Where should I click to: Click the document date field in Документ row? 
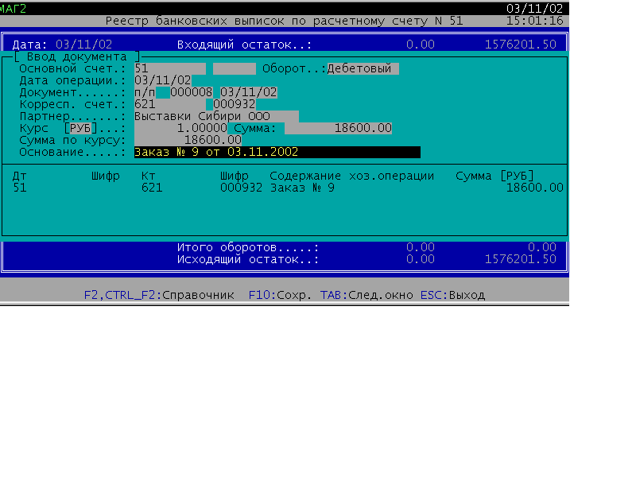coord(248,92)
